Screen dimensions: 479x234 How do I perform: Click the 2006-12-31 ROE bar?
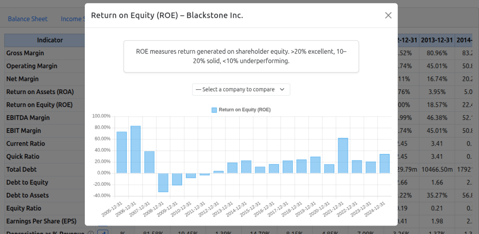click(135, 149)
